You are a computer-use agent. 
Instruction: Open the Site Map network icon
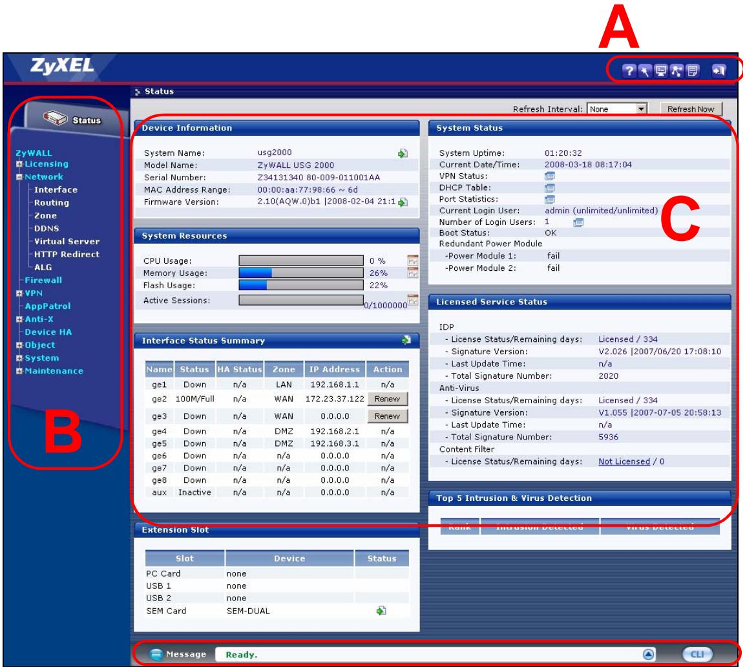(x=676, y=71)
